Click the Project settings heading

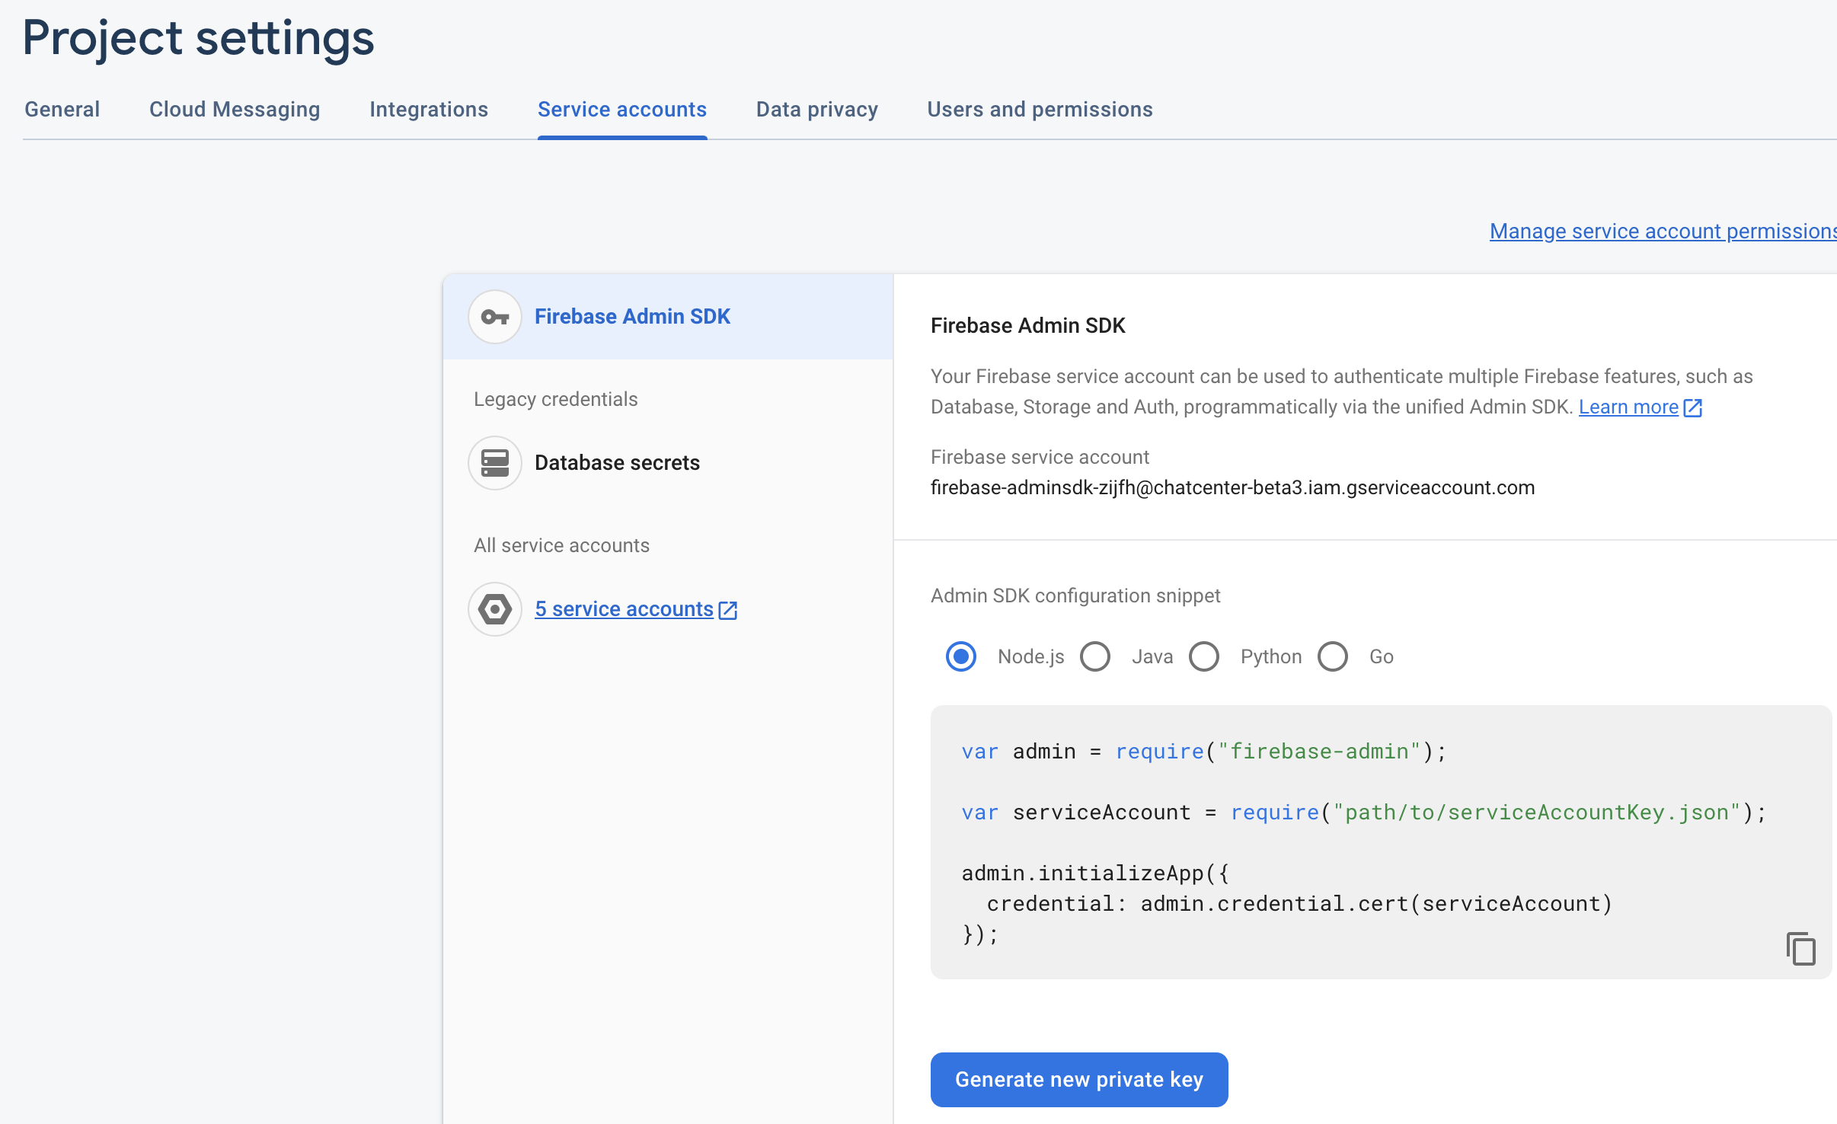198,38
